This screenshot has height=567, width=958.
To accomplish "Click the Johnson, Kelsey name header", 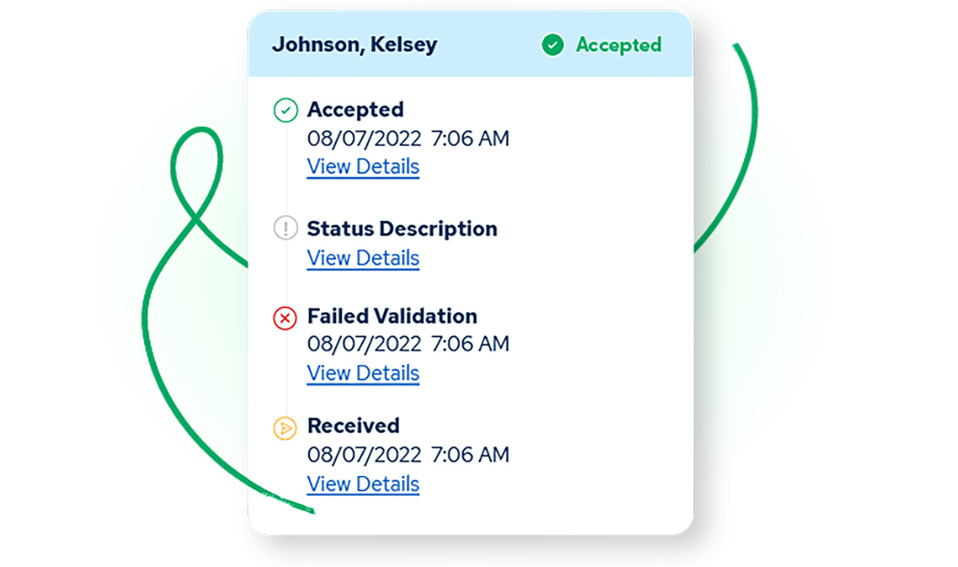I will pyautogui.click(x=354, y=45).
